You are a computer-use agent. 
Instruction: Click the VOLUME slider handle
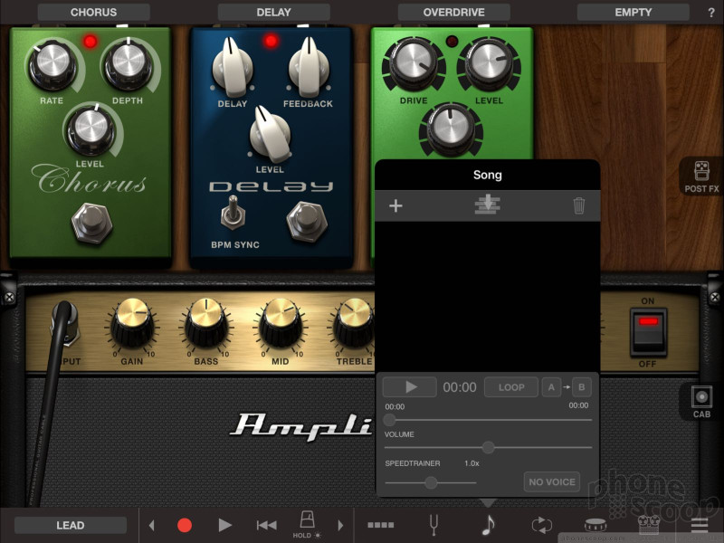pos(488,447)
